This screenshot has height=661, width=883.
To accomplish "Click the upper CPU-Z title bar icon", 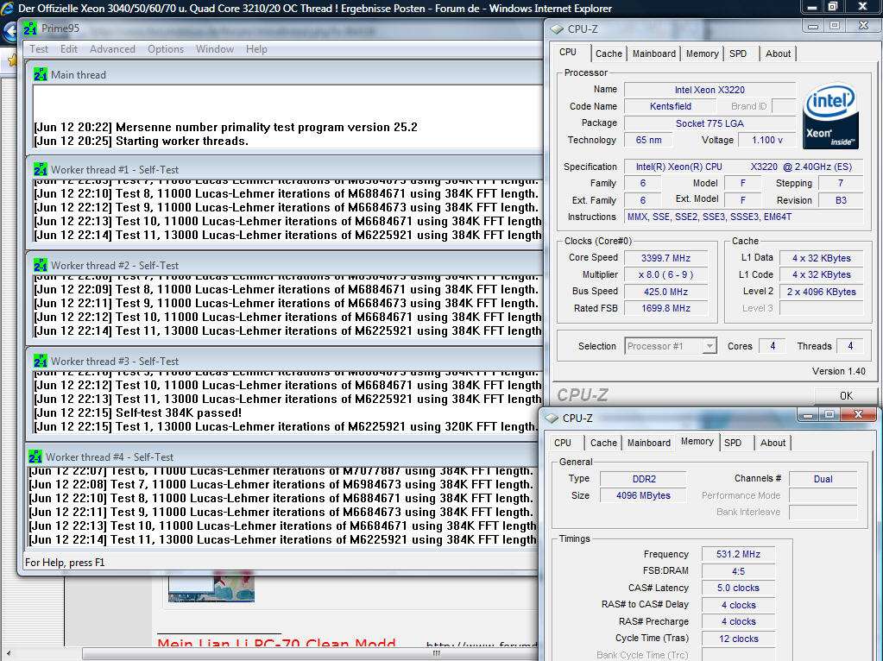I will (x=557, y=28).
